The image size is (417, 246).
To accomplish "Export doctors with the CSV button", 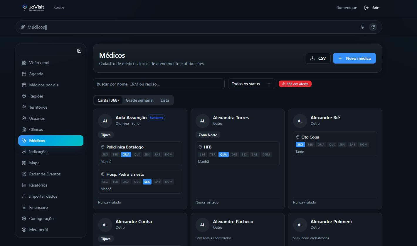I will (318, 58).
